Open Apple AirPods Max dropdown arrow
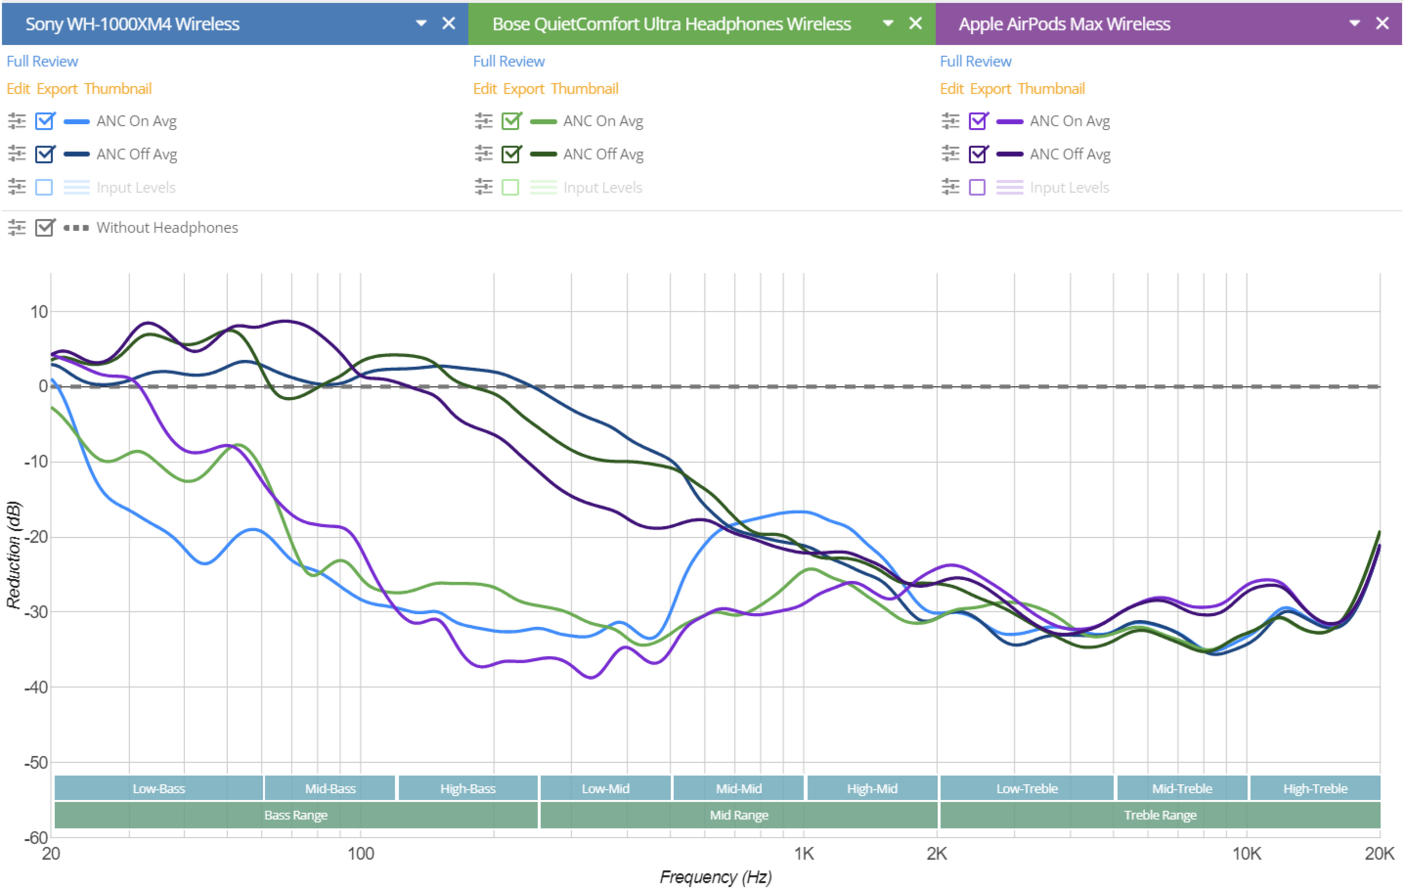Screen dimensions: 1405x889 point(1355,23)
